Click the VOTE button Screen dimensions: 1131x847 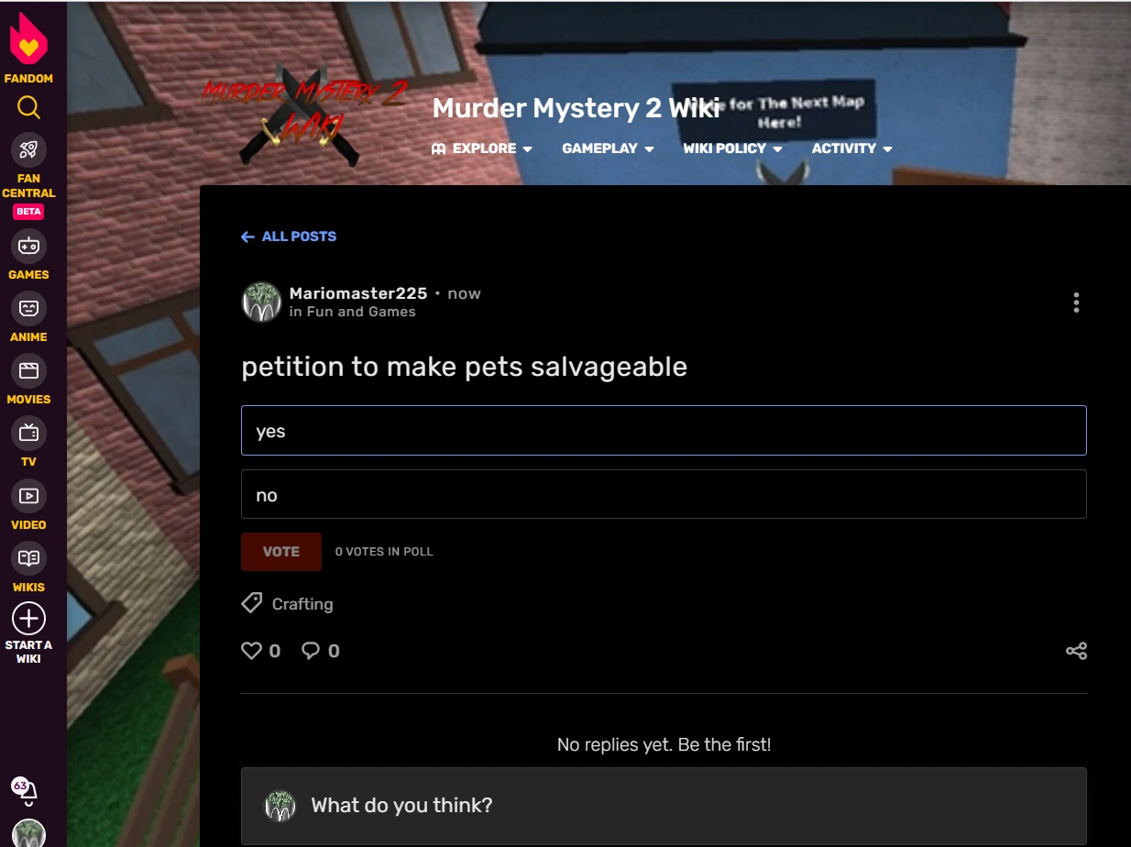(x=280, y=551)
